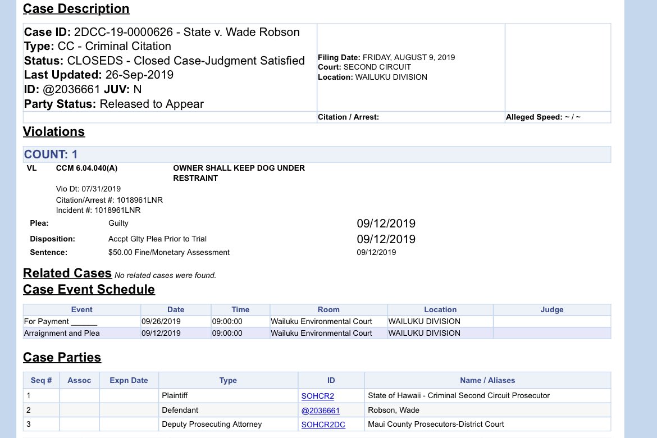Click the Vio Dt: 07/31/2019 text
Screen dimensions: 657x438
coord(88,189)
